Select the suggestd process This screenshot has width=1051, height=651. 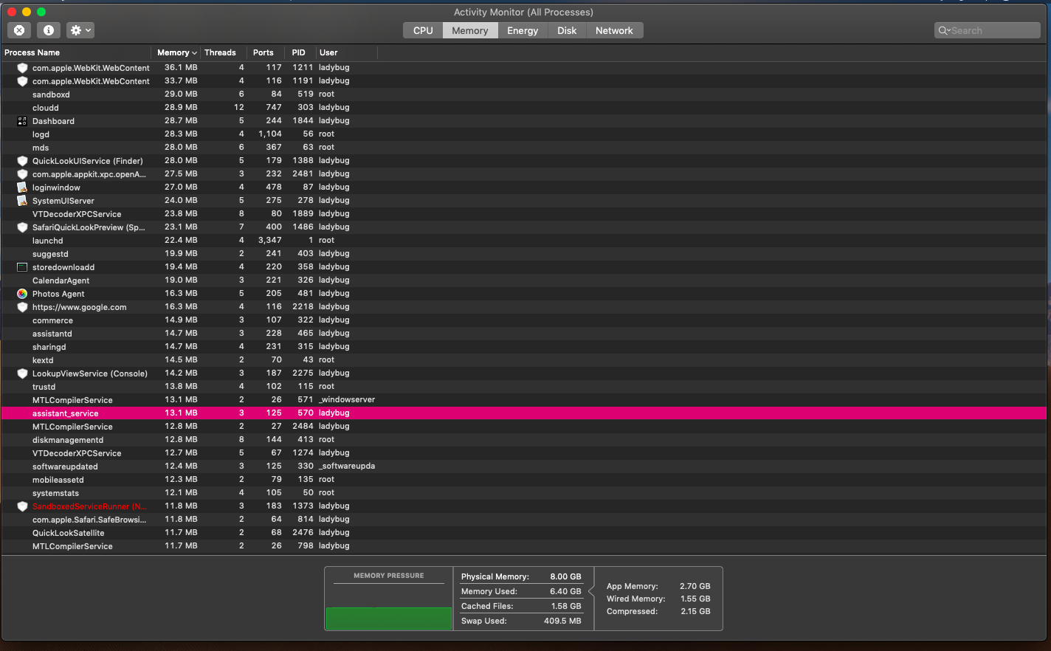coord(523,254)
